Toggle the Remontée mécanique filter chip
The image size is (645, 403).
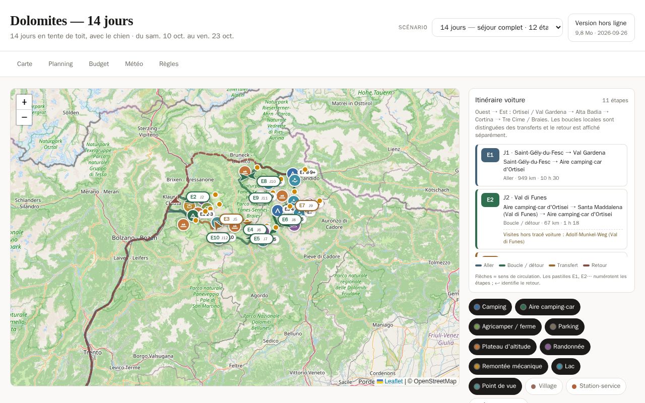coord(508,366)
